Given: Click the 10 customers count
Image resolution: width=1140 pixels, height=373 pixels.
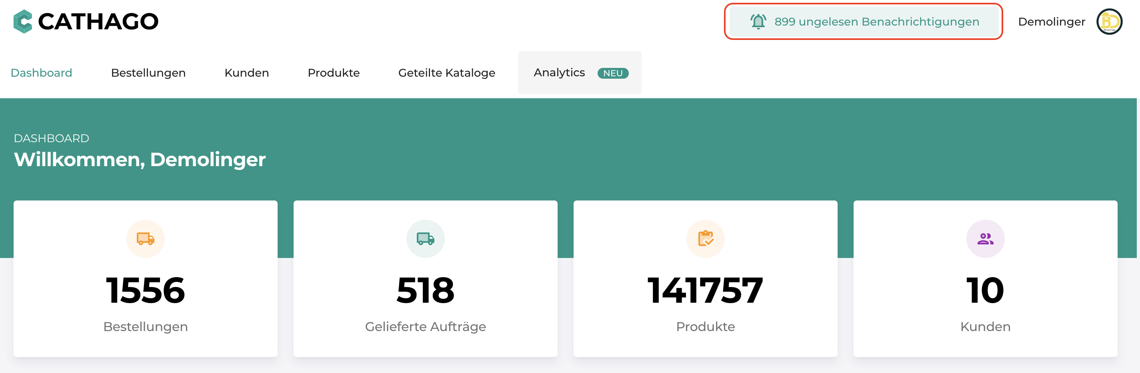Looking at the screenshot, I should point(985,290).
